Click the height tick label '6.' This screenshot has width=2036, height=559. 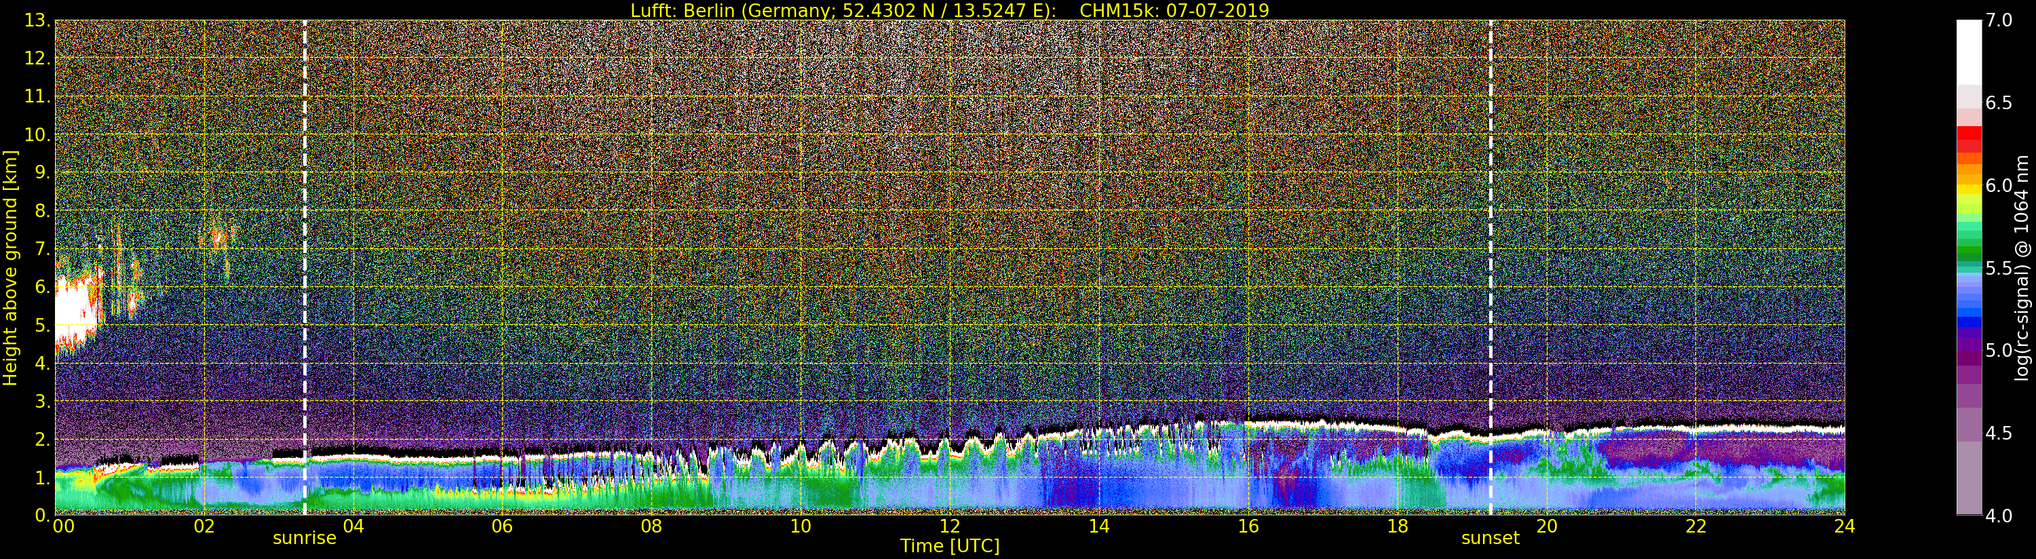point(42,287)
